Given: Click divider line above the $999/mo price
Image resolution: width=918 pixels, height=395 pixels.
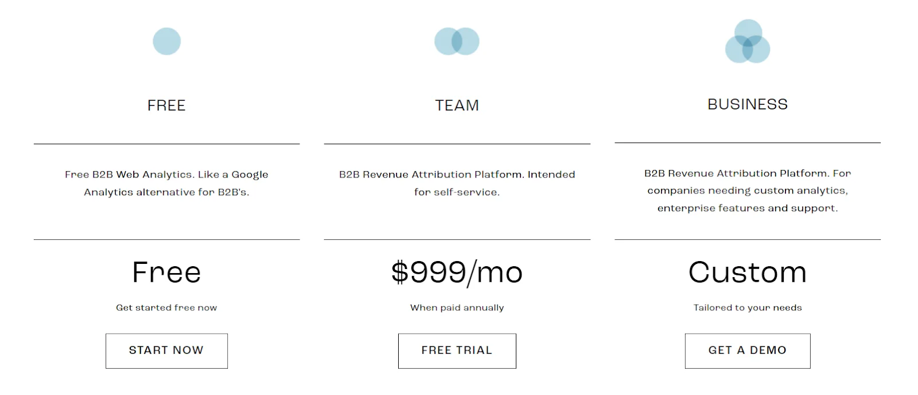Looking at the screenshot, I should pyautogui.click(x=457, y=239).
